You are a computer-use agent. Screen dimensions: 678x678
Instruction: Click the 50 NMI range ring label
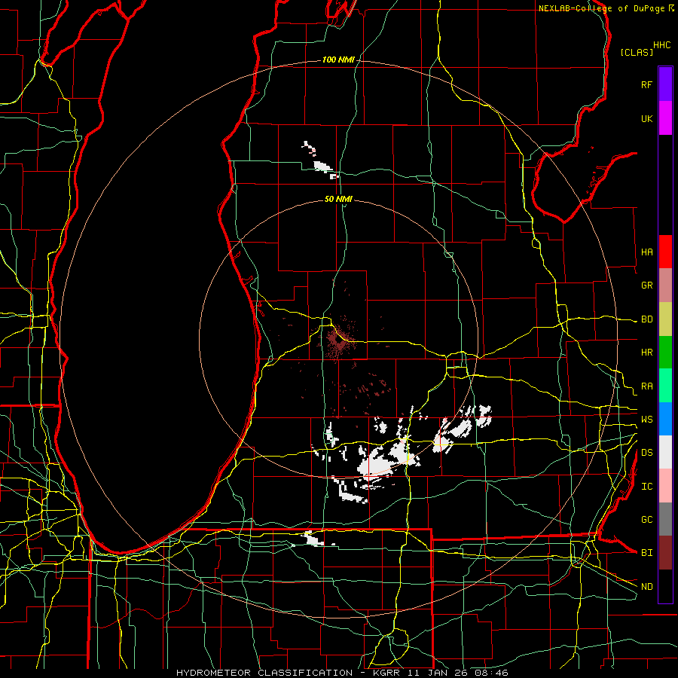point(338,199)
